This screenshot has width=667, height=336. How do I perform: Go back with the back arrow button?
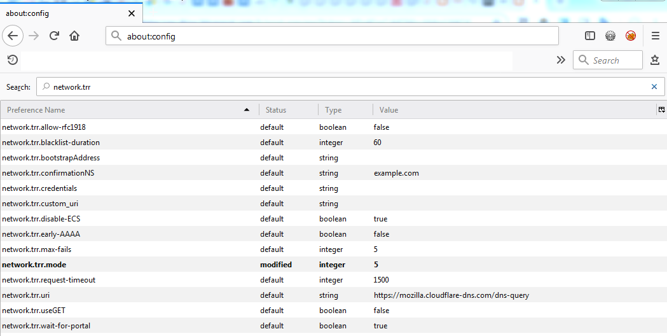click(13, 36)
